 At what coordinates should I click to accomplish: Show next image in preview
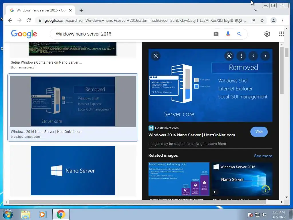coord(265,56)
